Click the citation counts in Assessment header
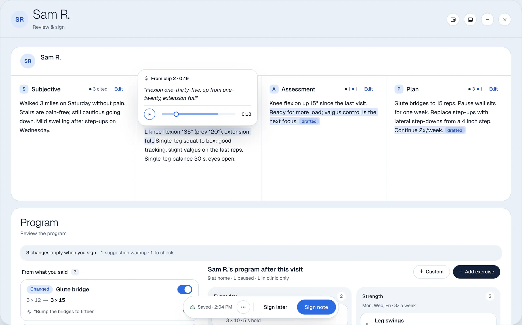 pos(351,89)
